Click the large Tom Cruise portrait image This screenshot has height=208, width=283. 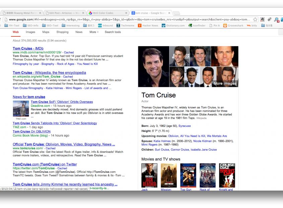[154, 66]
